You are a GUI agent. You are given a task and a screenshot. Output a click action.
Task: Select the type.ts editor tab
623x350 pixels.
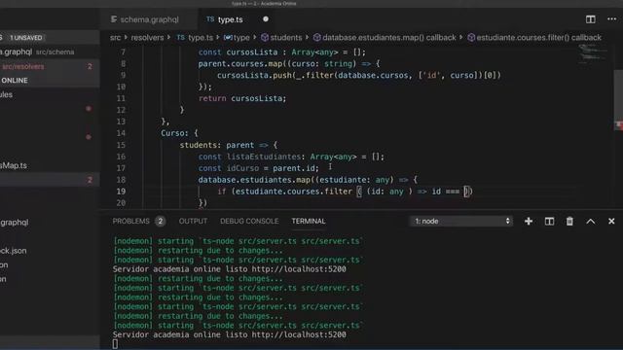231,19
